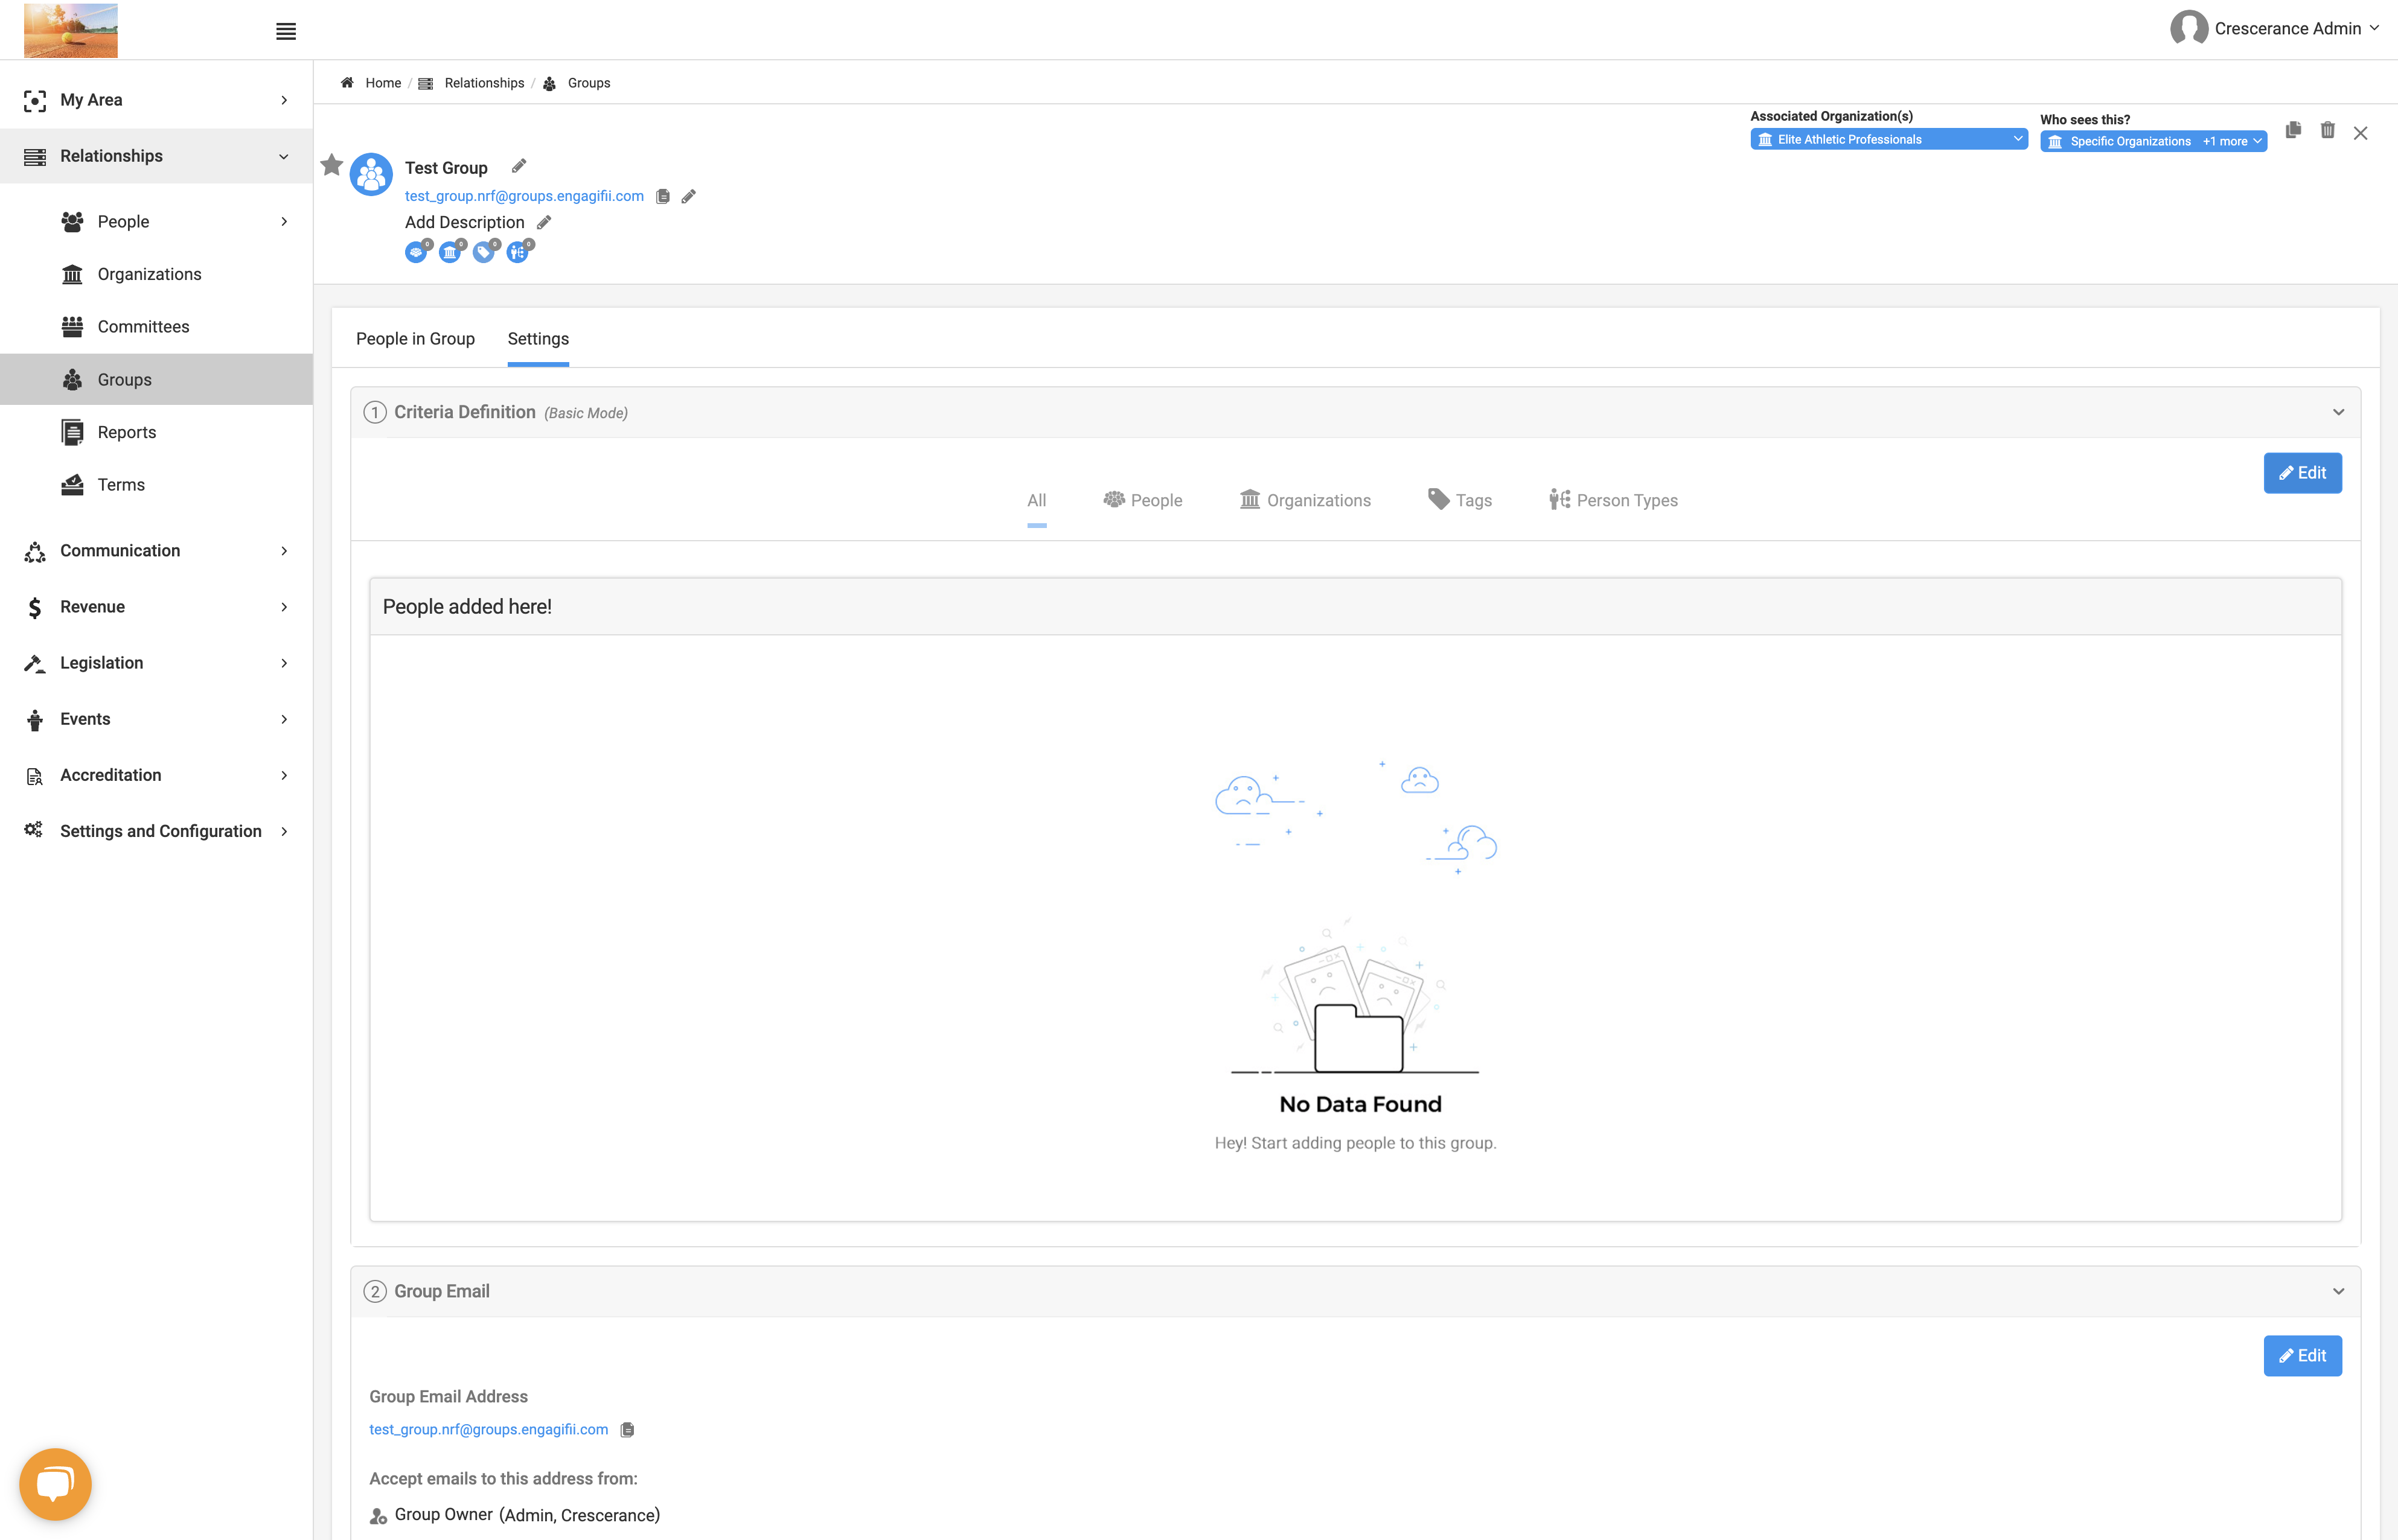Open Associated Organization(s) dropdown
This screenshot has width=2398, height=1540.
pos(1889,139)
